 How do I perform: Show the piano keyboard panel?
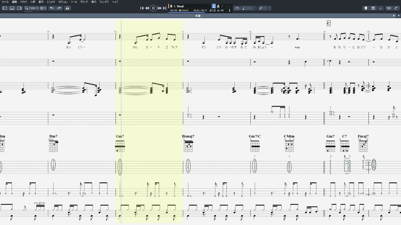(373, 8)
